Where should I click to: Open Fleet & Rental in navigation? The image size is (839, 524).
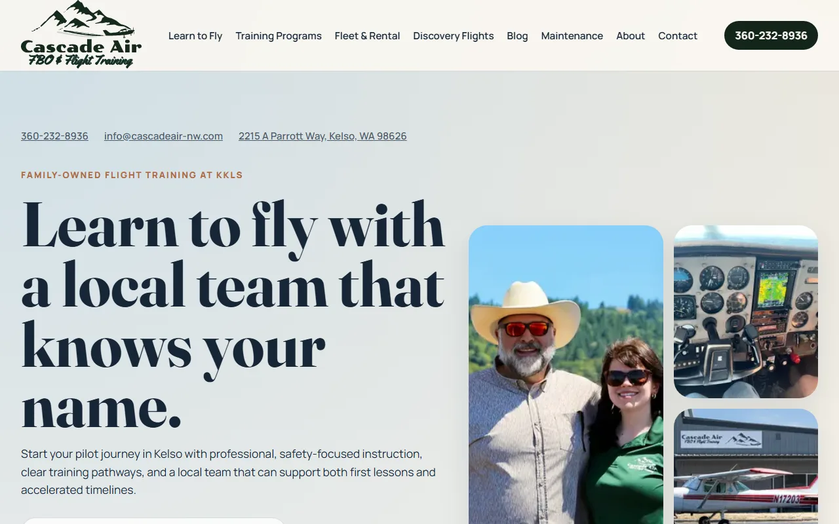click(367, 36)
